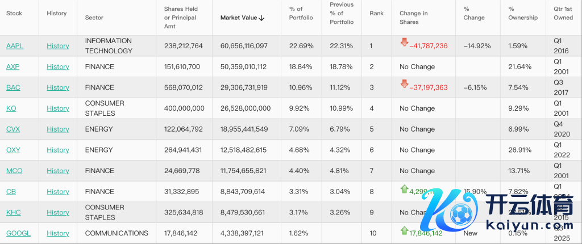Click the green up arrow in GOOGL row
The width and height of the screenshot is (582, 244).
coord(404,230)
